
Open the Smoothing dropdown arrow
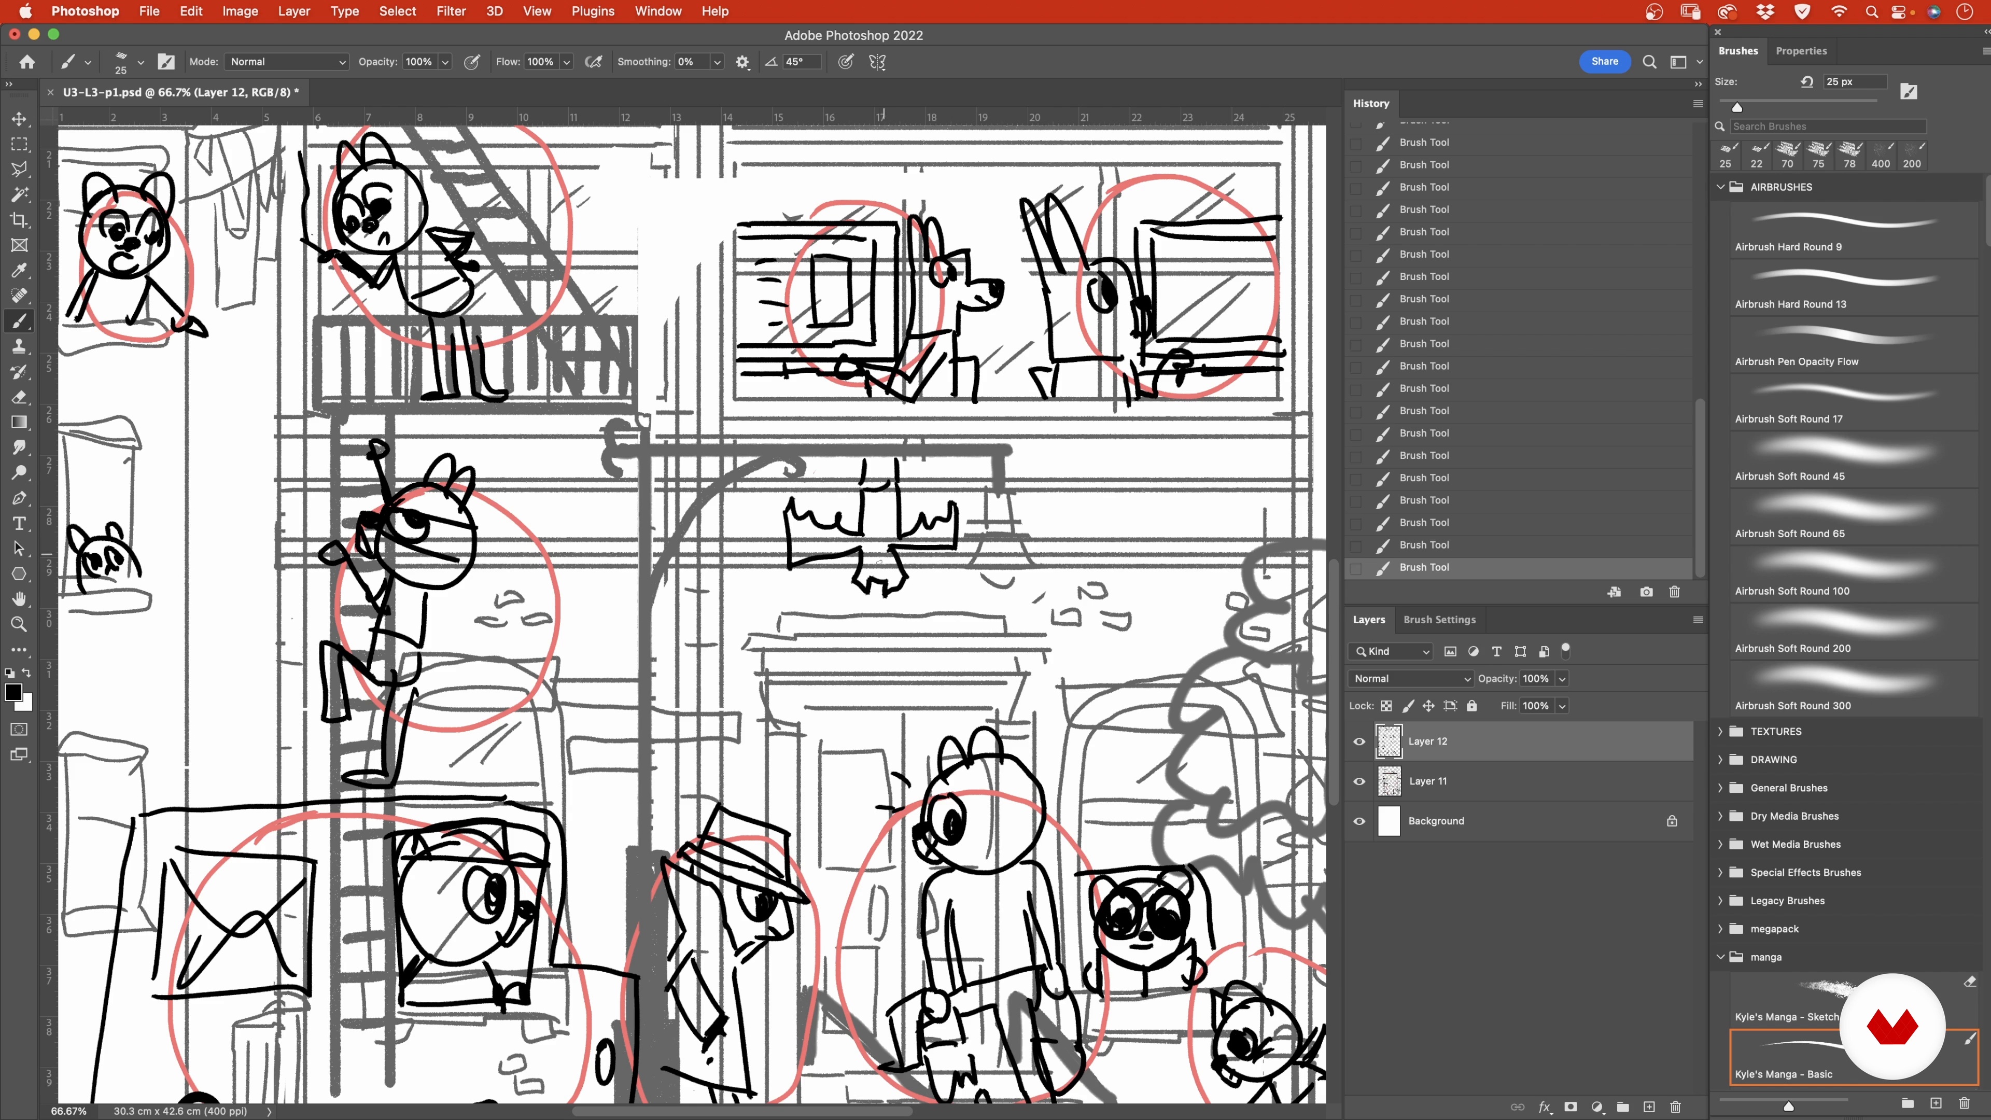pos(717,62)
